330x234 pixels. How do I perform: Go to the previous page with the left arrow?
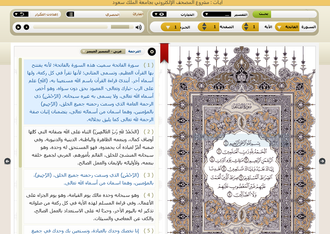7,161
